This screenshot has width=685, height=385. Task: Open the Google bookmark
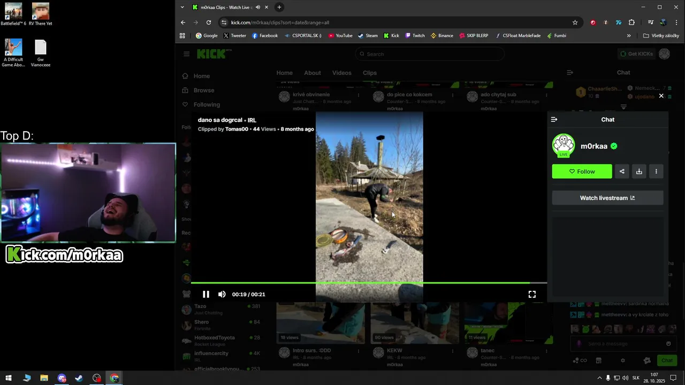click(207, 36)
